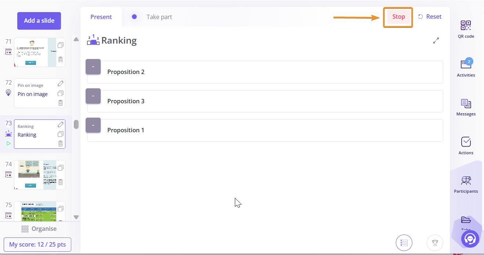This screenshot has width=484, height=255.
Task: Open the Activities panel
Action: pos(466,68)
